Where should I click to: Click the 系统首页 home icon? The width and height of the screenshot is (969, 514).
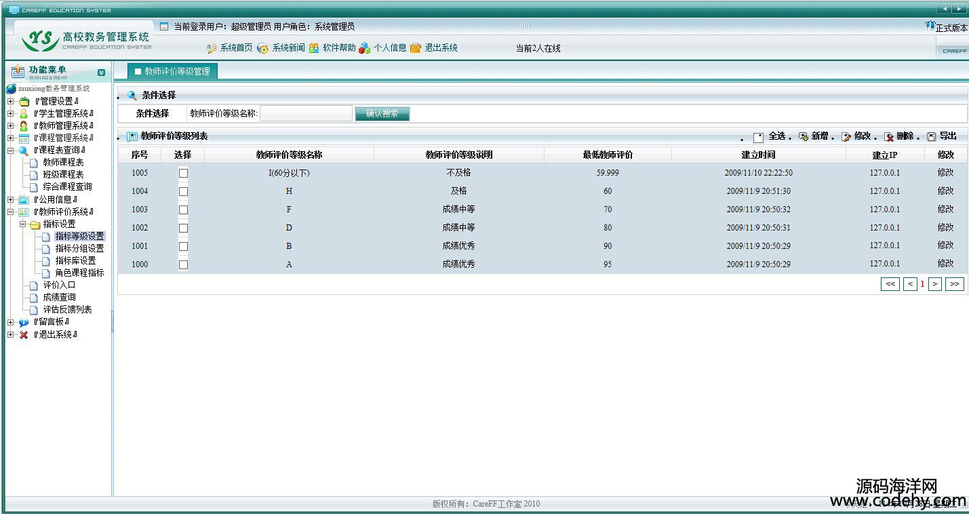(x=211, y=48)
